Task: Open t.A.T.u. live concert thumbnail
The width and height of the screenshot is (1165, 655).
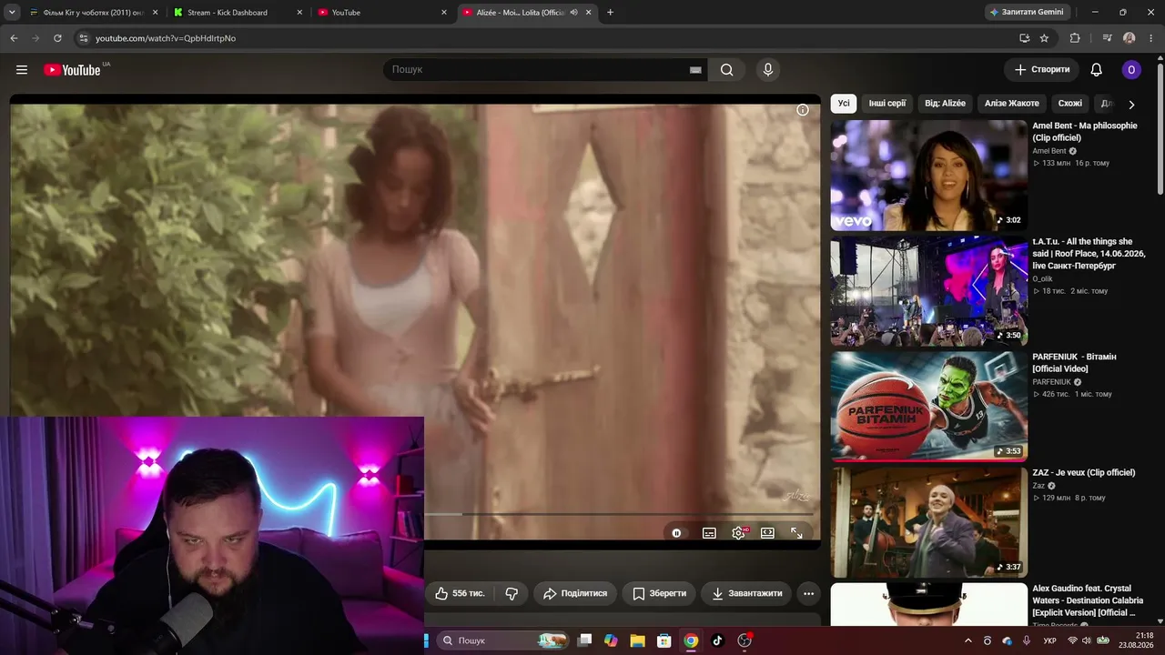Action: (928, 291)
